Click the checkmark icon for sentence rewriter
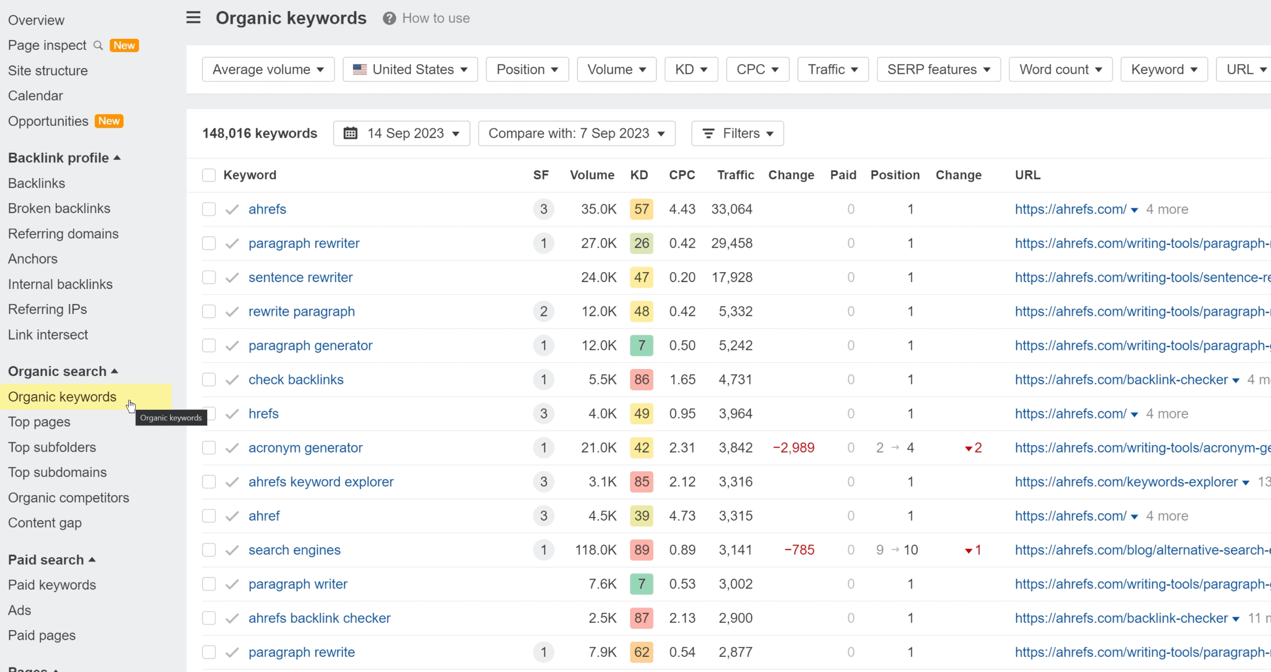1271x672 pixels. point(232,278)
